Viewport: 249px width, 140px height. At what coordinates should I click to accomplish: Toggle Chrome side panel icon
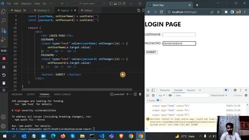coord(232,12)
